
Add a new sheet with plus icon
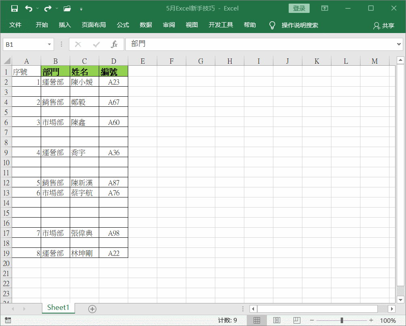click(x=92, y=309)
